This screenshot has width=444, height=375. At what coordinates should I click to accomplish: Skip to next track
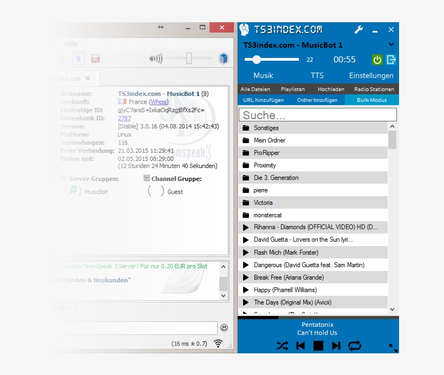tap(336, 346)
